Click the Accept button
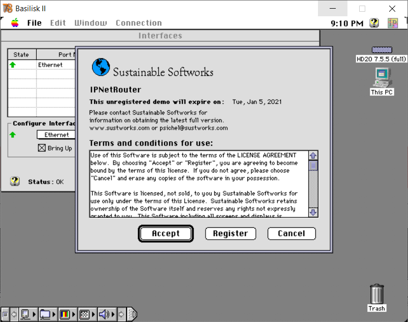Image resolution: width=408 pixels, height=322 pixels. 166,233
